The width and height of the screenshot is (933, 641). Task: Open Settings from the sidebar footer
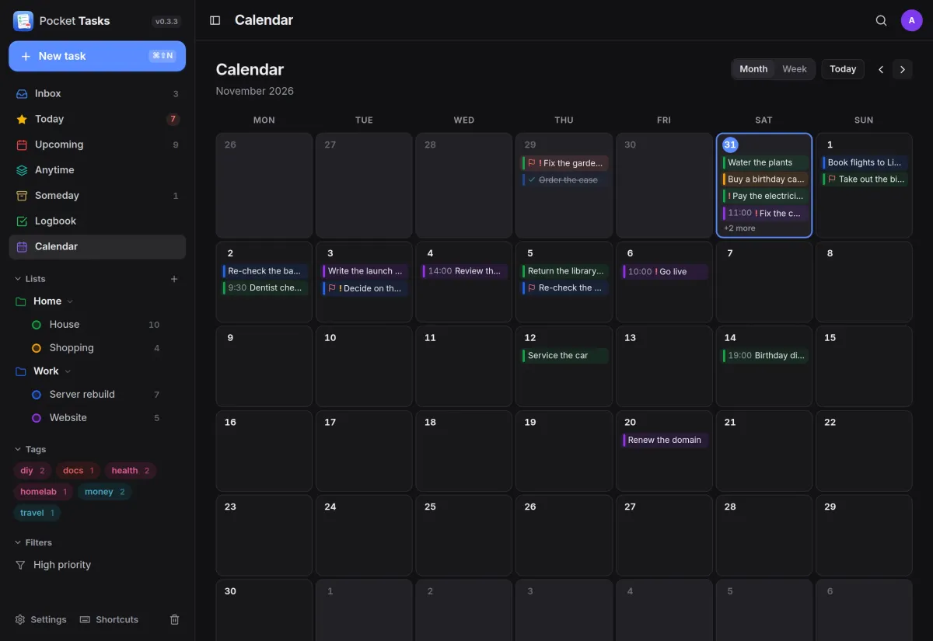[x=40, y=619]
